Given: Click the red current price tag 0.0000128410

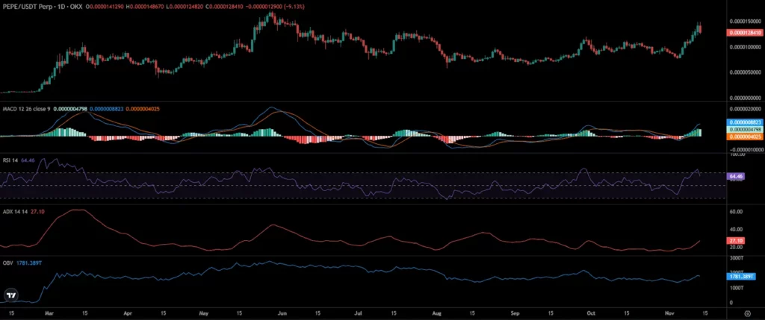Looking at the screenshot, I should [x=744, y=33].
